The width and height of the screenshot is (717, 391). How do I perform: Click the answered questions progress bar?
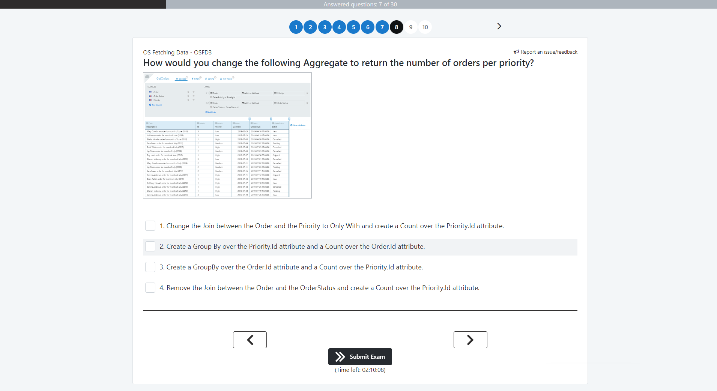point(359,4)
